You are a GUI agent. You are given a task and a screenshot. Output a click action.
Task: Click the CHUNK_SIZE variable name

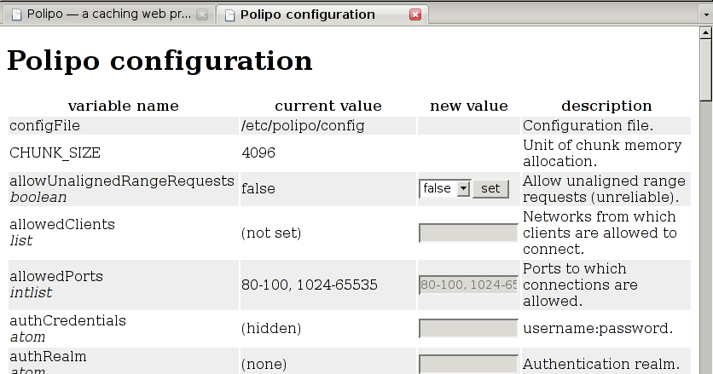tap(55, 152)
